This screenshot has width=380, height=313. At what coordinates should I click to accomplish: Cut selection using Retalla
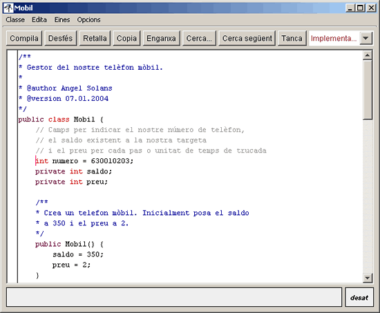coord(95,38)
